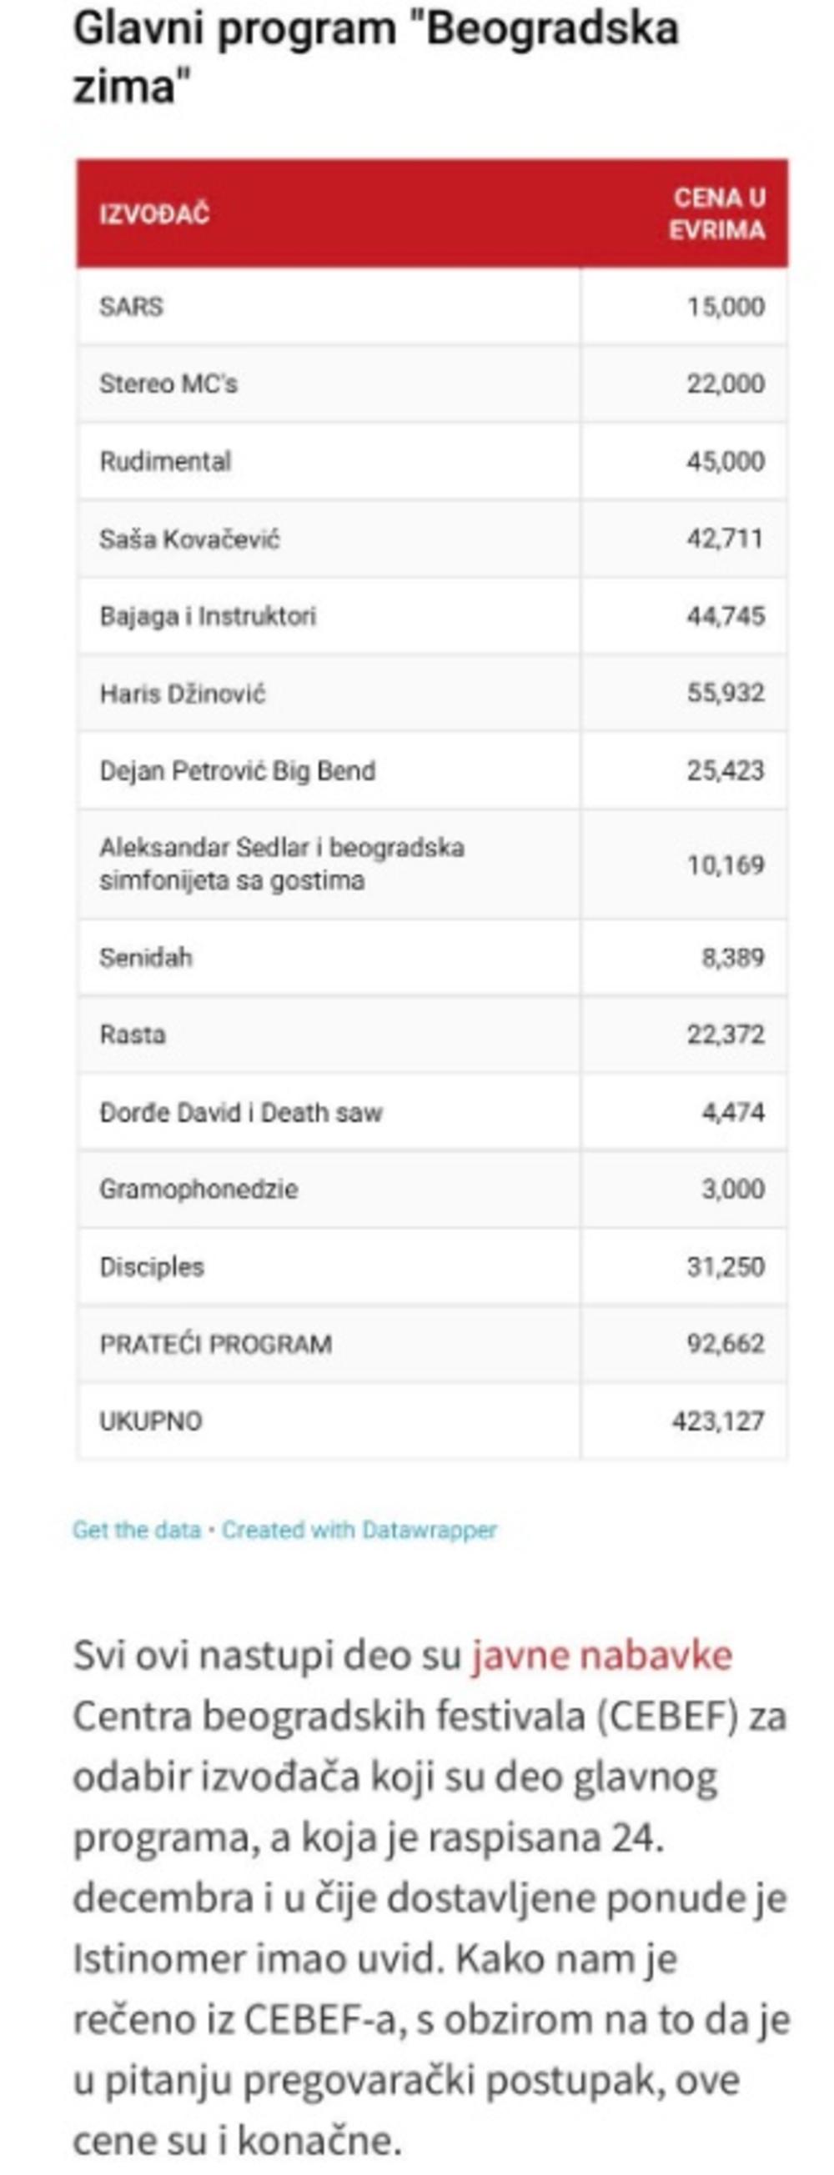The height and width of the screenshot is (2175, 834).
Task: Click the 'Get the data' link
Action: 136,1530
